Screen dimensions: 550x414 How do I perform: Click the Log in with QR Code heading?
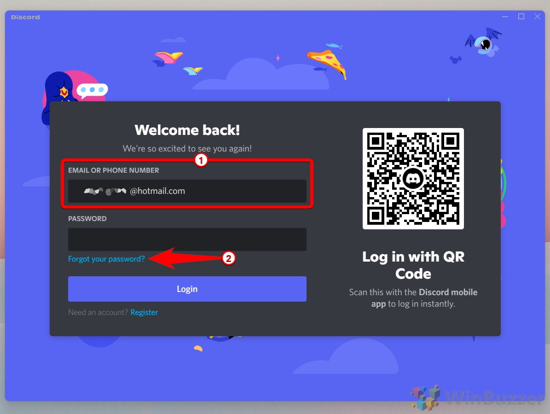(413, 265)
